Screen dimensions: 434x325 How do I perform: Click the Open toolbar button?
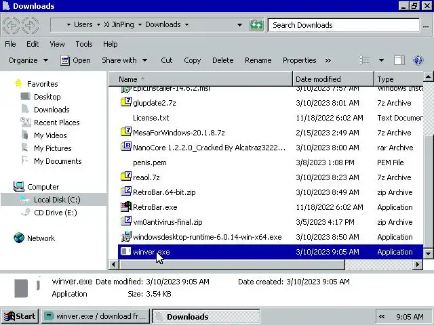pos(75,60)
